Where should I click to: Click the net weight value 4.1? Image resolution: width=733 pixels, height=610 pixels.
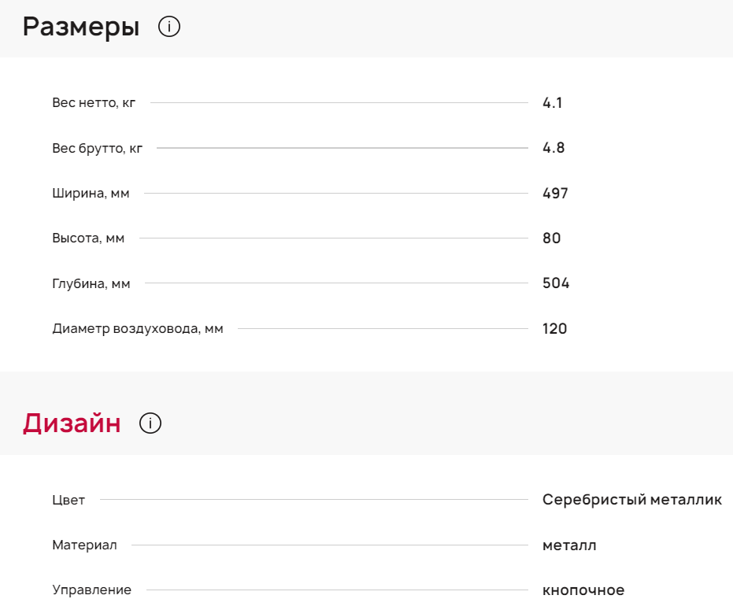pyautogui.click(x=553, y=103)
